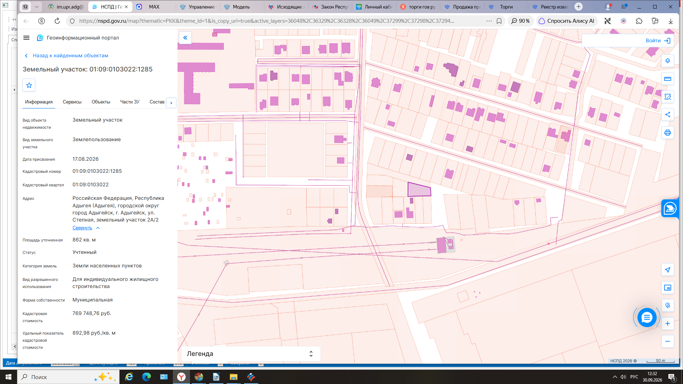The width and height of the screenshot is (683, 384).
Task: Print the current map
Action: pyautogui.click(x=668, y=133)
